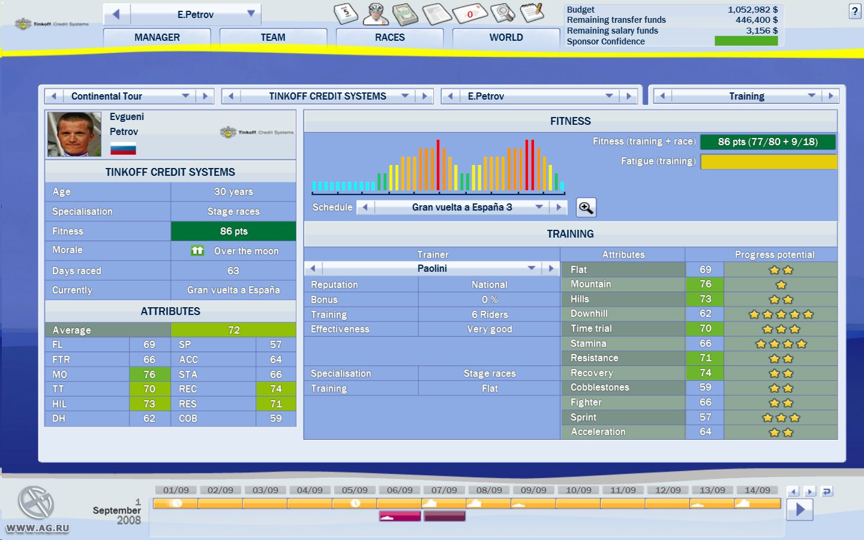Open the mail envelope icon showing 0
Screen dimensions: 864x540
[470, 14]
